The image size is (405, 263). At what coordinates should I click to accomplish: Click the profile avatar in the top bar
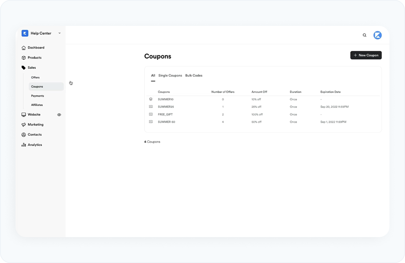(x=377, y=35)
